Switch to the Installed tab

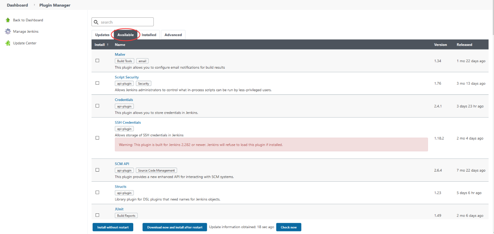point(149,35)
